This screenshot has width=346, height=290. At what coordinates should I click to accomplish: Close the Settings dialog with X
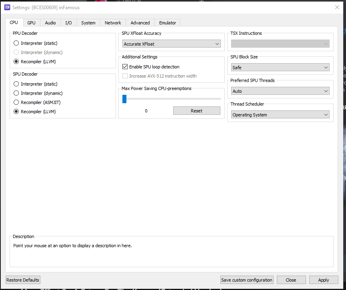337,7
